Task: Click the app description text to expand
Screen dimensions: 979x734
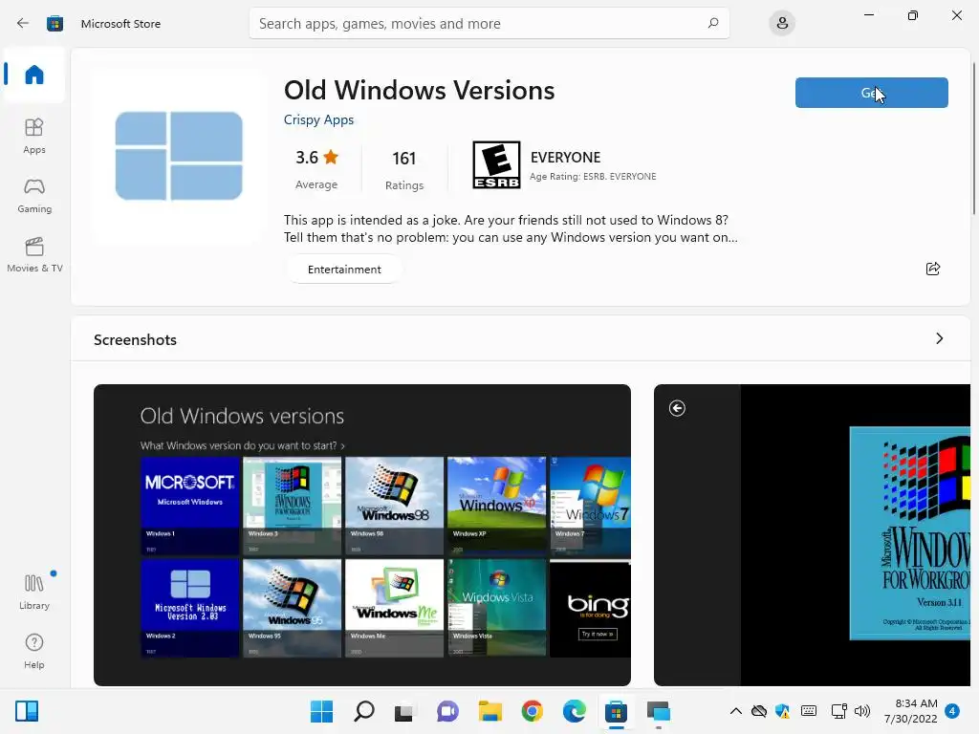Action: [x=511, y=228]
